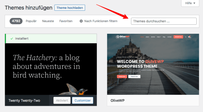The height and width of the screenshot is (112, 203).
Task: Open Nach Funktionen filtern
Action: click(99, 21)
